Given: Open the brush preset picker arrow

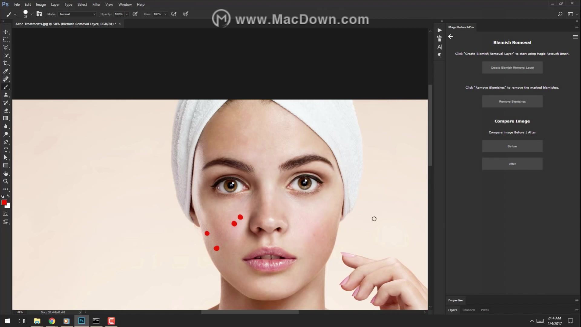Looking at the screenshot, I should tap(31, 14).
